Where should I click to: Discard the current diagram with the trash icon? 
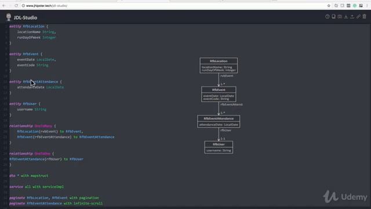pos(365,16)
